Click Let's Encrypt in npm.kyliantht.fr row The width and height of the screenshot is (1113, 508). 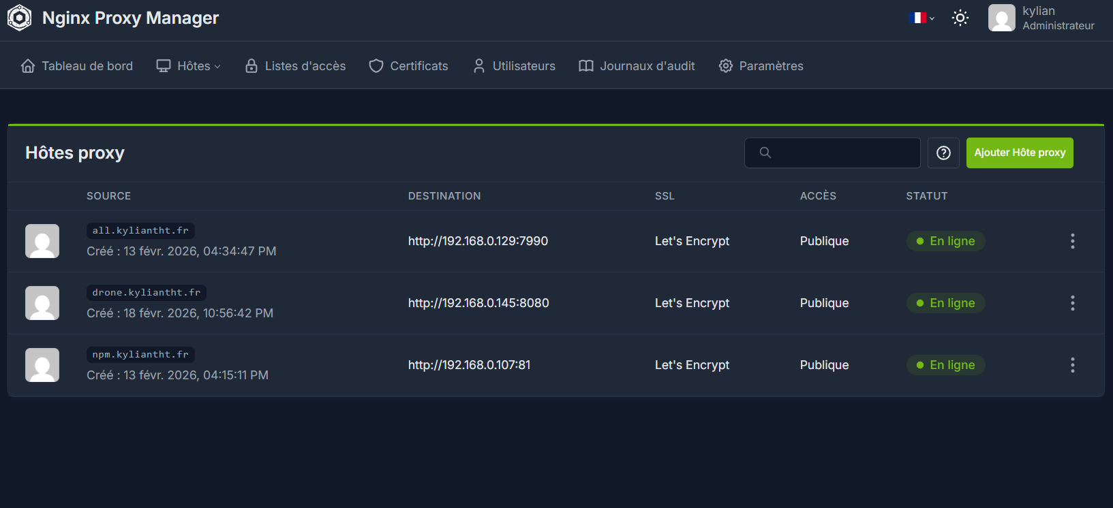[x=692, y=365]
